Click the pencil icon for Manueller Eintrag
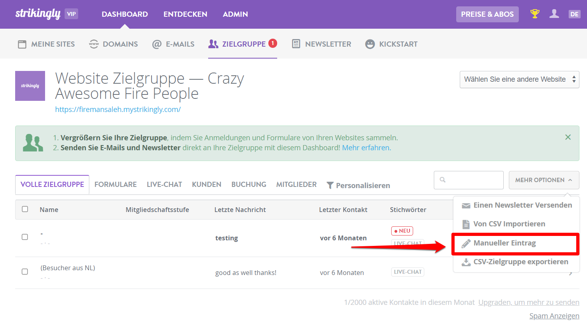Image resolution: width=587 pixels, height=326 pixels. (x=466, y=244)
